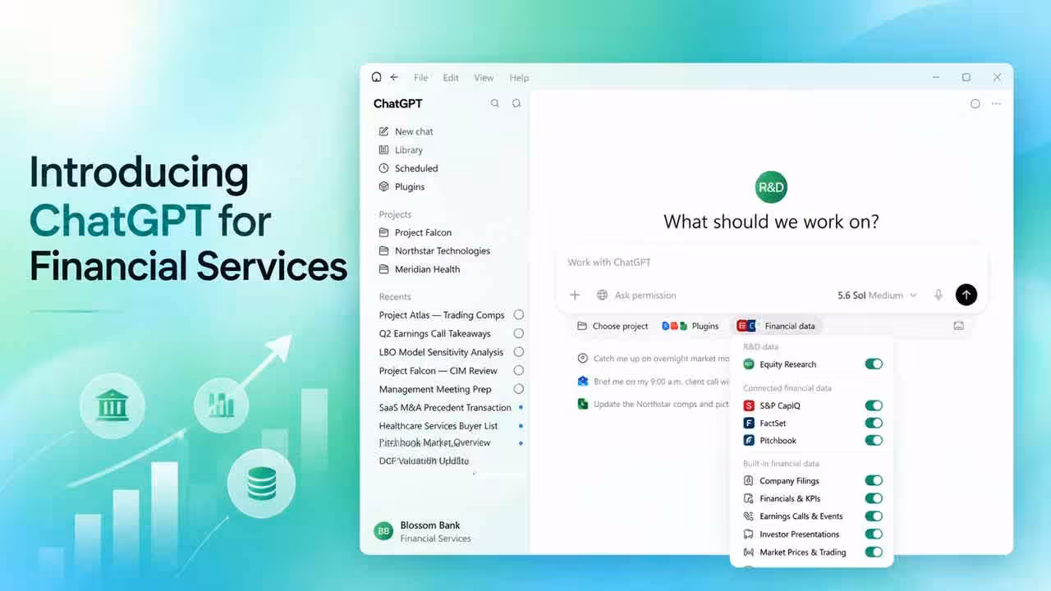1051x591 pixels.
Task: Collapse the Financial data dropdown chip
Action: [x=776, y=326]
